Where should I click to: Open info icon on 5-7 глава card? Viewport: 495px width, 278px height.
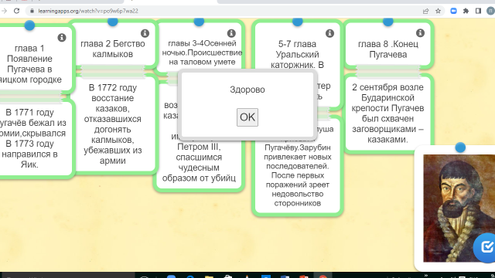tap(330, 33)
